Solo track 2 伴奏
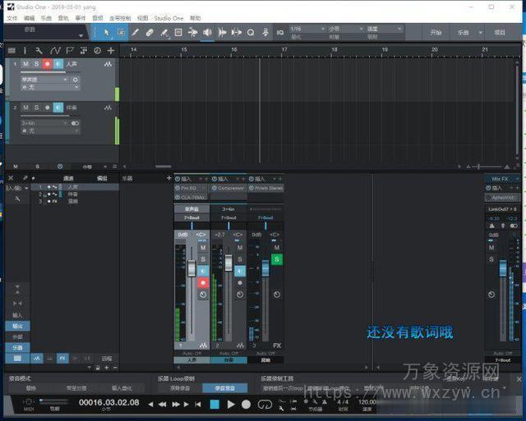 (x=36, y=108)
